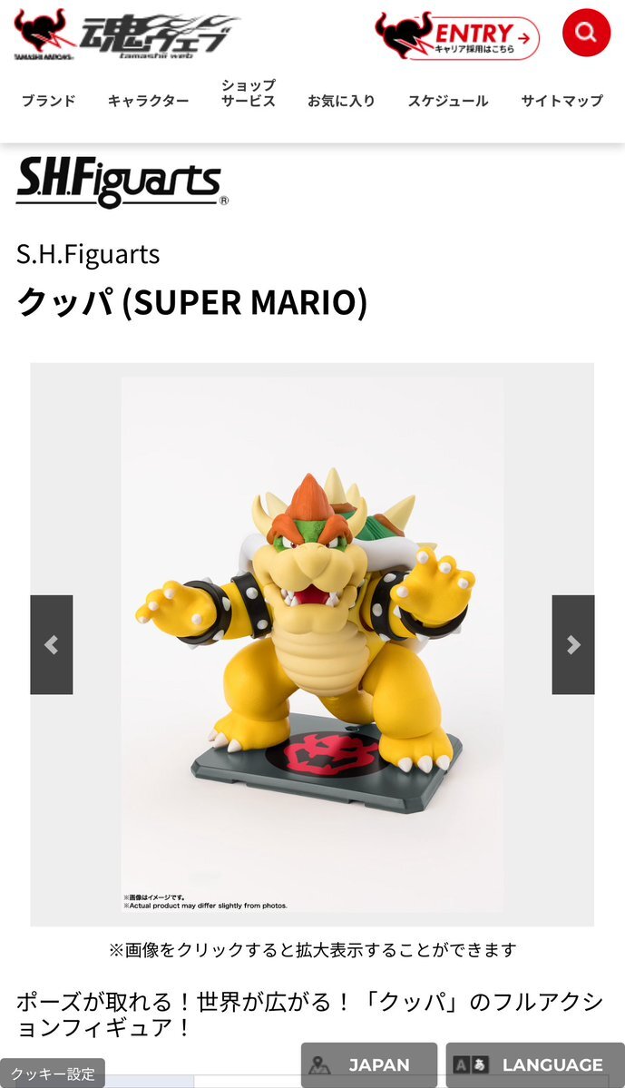Click the クッパ (SUPER MARIO) product title
Screen dimensions: 625x1088
pos(191,302)
